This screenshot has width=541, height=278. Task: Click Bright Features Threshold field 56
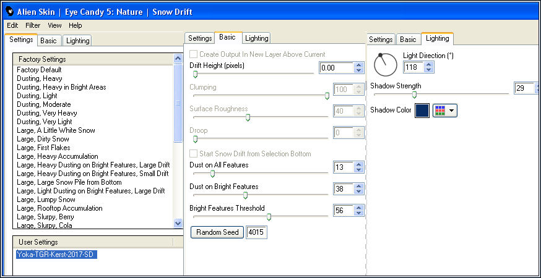pyautogui.click(x=344, y=211)
